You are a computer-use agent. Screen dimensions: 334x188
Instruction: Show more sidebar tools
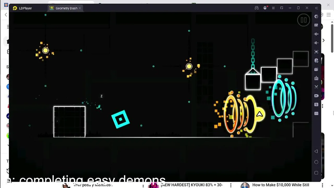point(317,114)
